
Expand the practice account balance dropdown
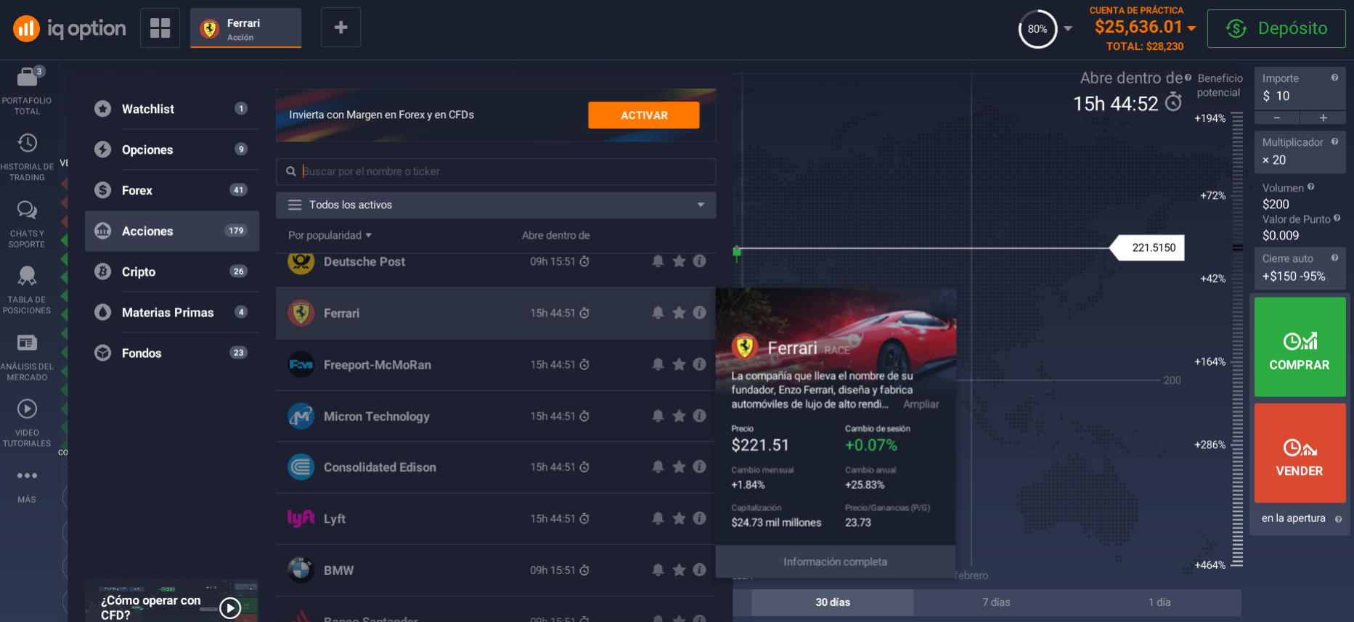pos(1191,28)
